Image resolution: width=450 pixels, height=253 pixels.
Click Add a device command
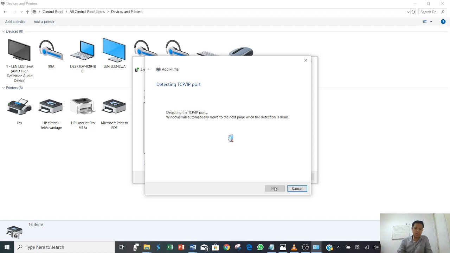click(x=15, y=22)
